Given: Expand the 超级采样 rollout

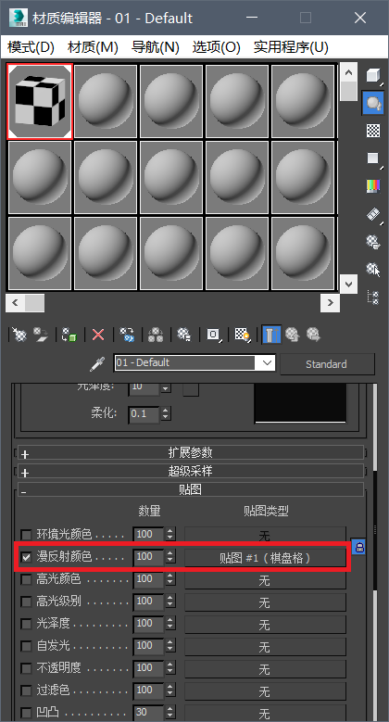Looking at the screenshot, I should tap(191, 472).
